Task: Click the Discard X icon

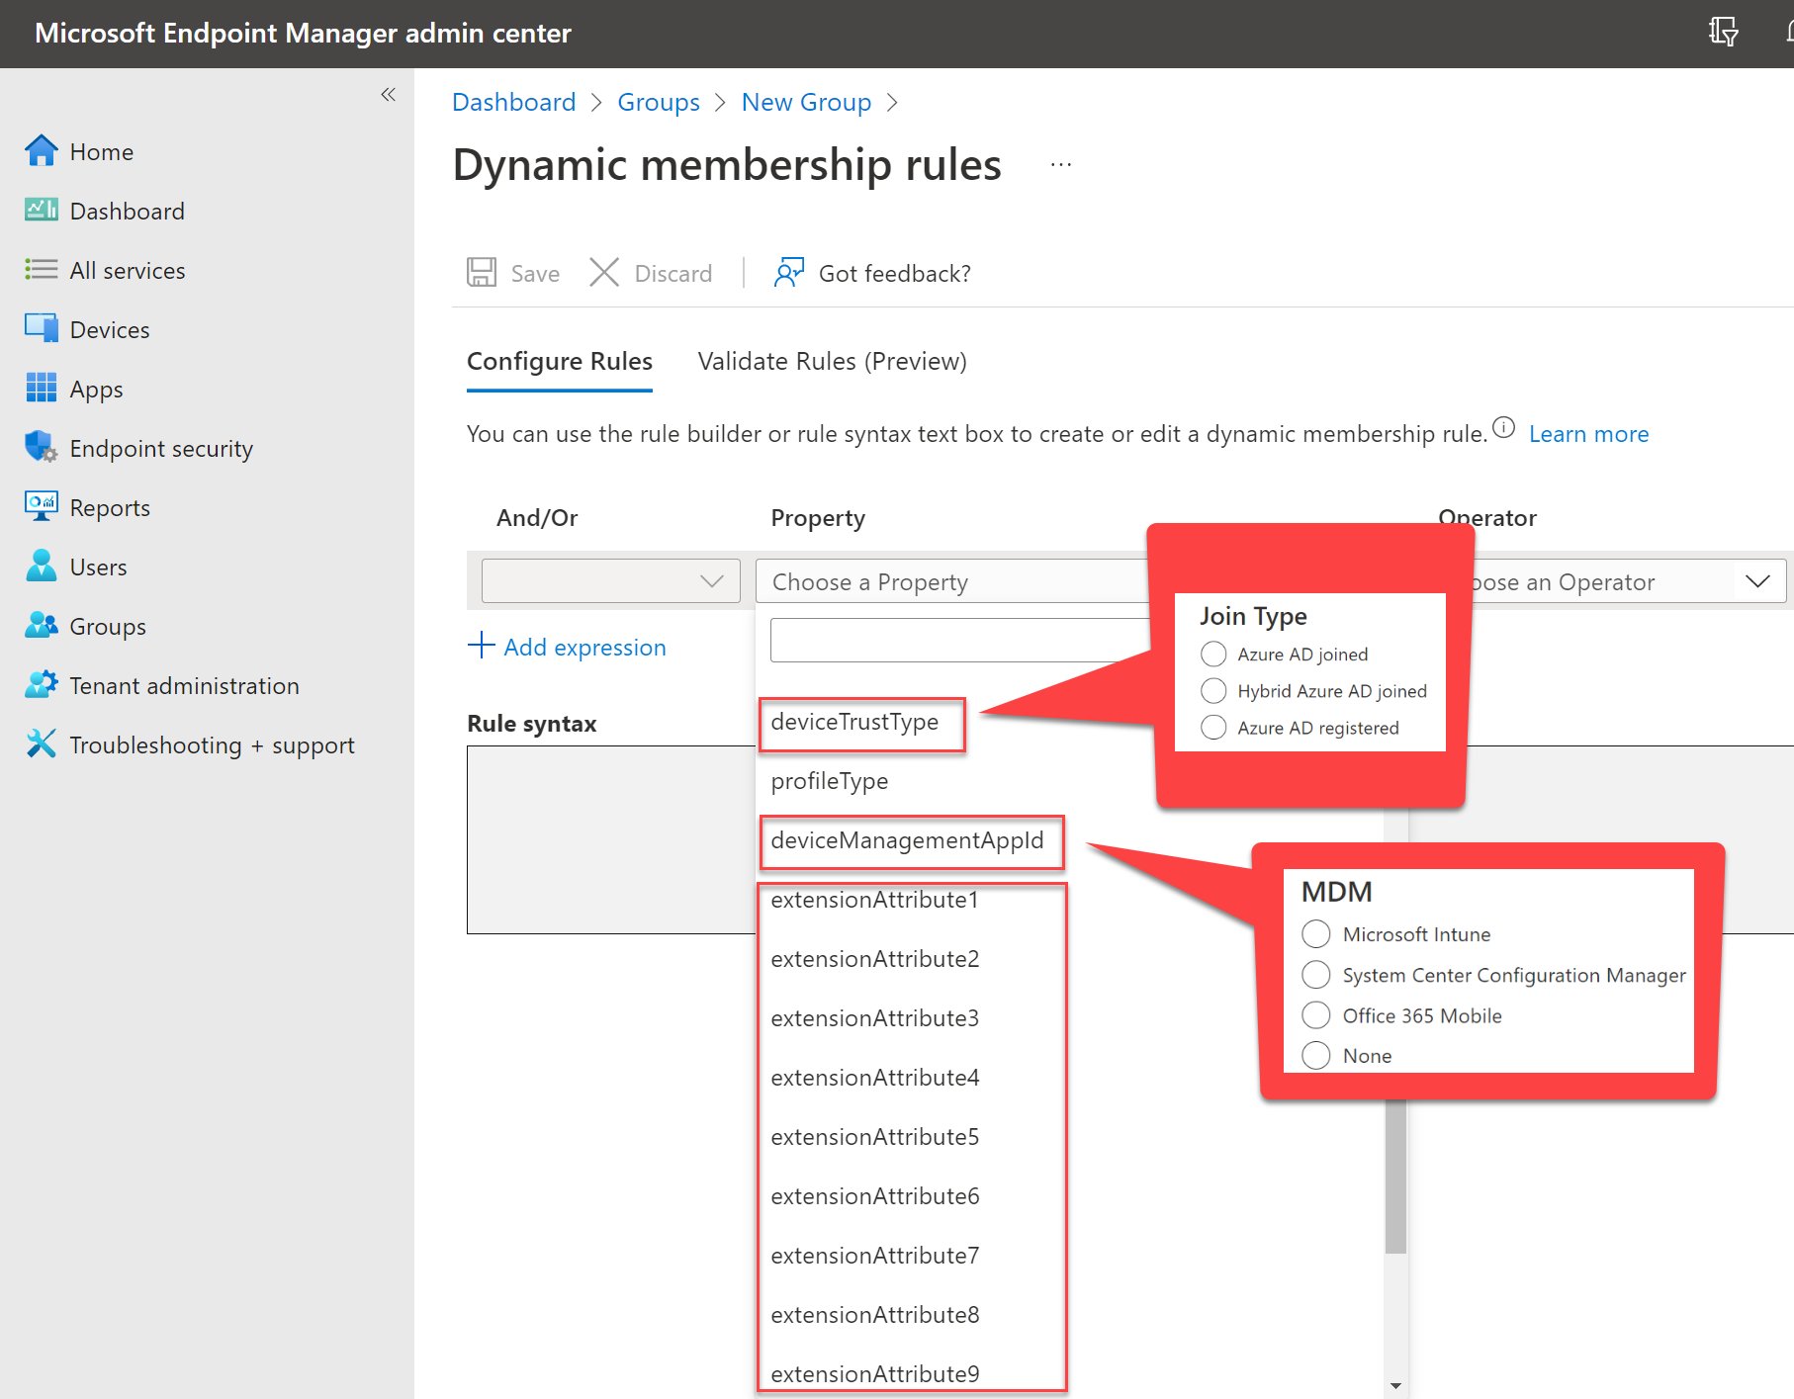Action: pyautogui.click(x=604, y=273)
